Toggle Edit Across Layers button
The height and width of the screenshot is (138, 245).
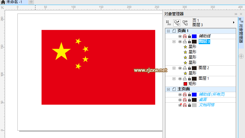tap(177, 23)
